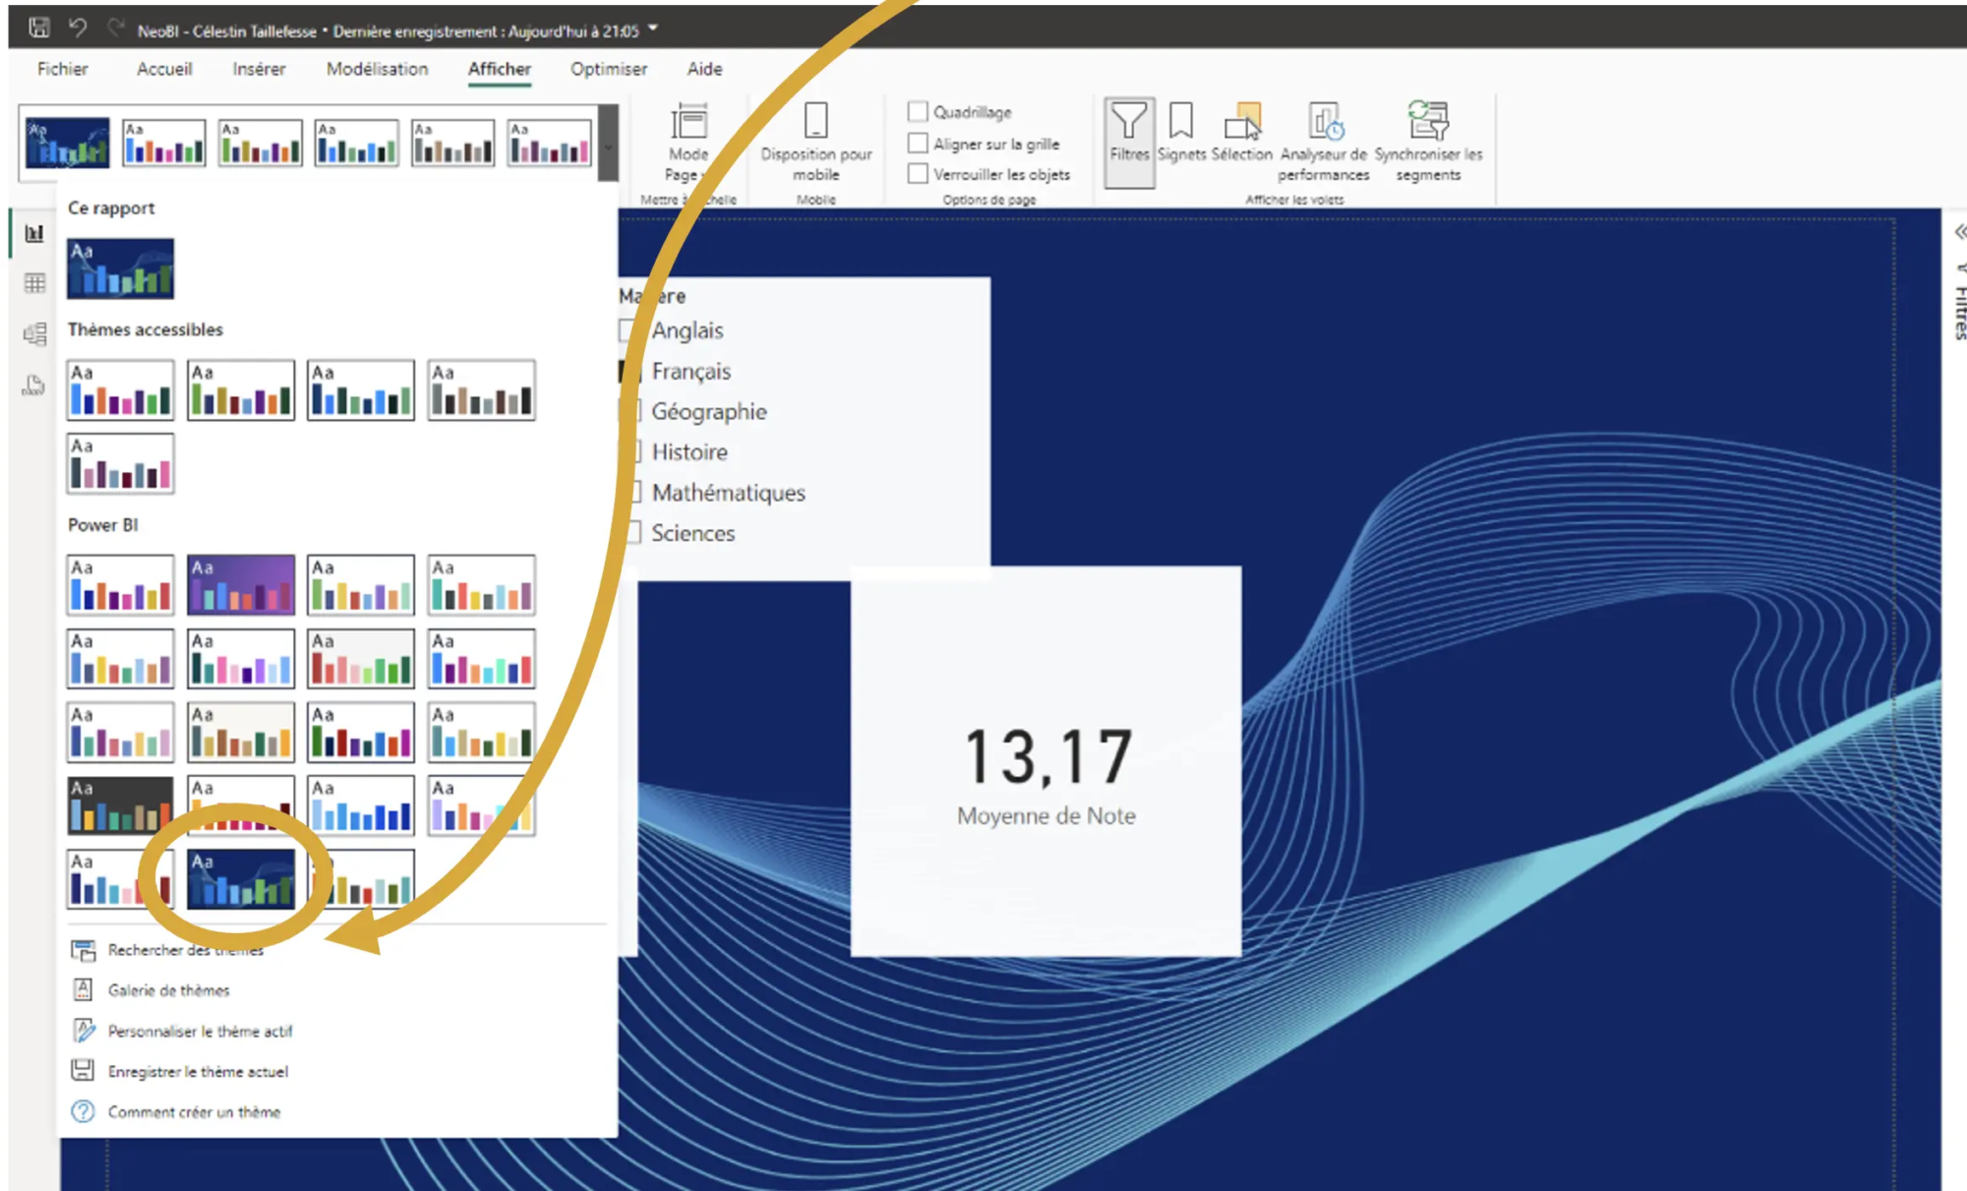Click the Optimiser tab in ribbon
The height and width of the screenshot is (1191, 1967).
606,70
